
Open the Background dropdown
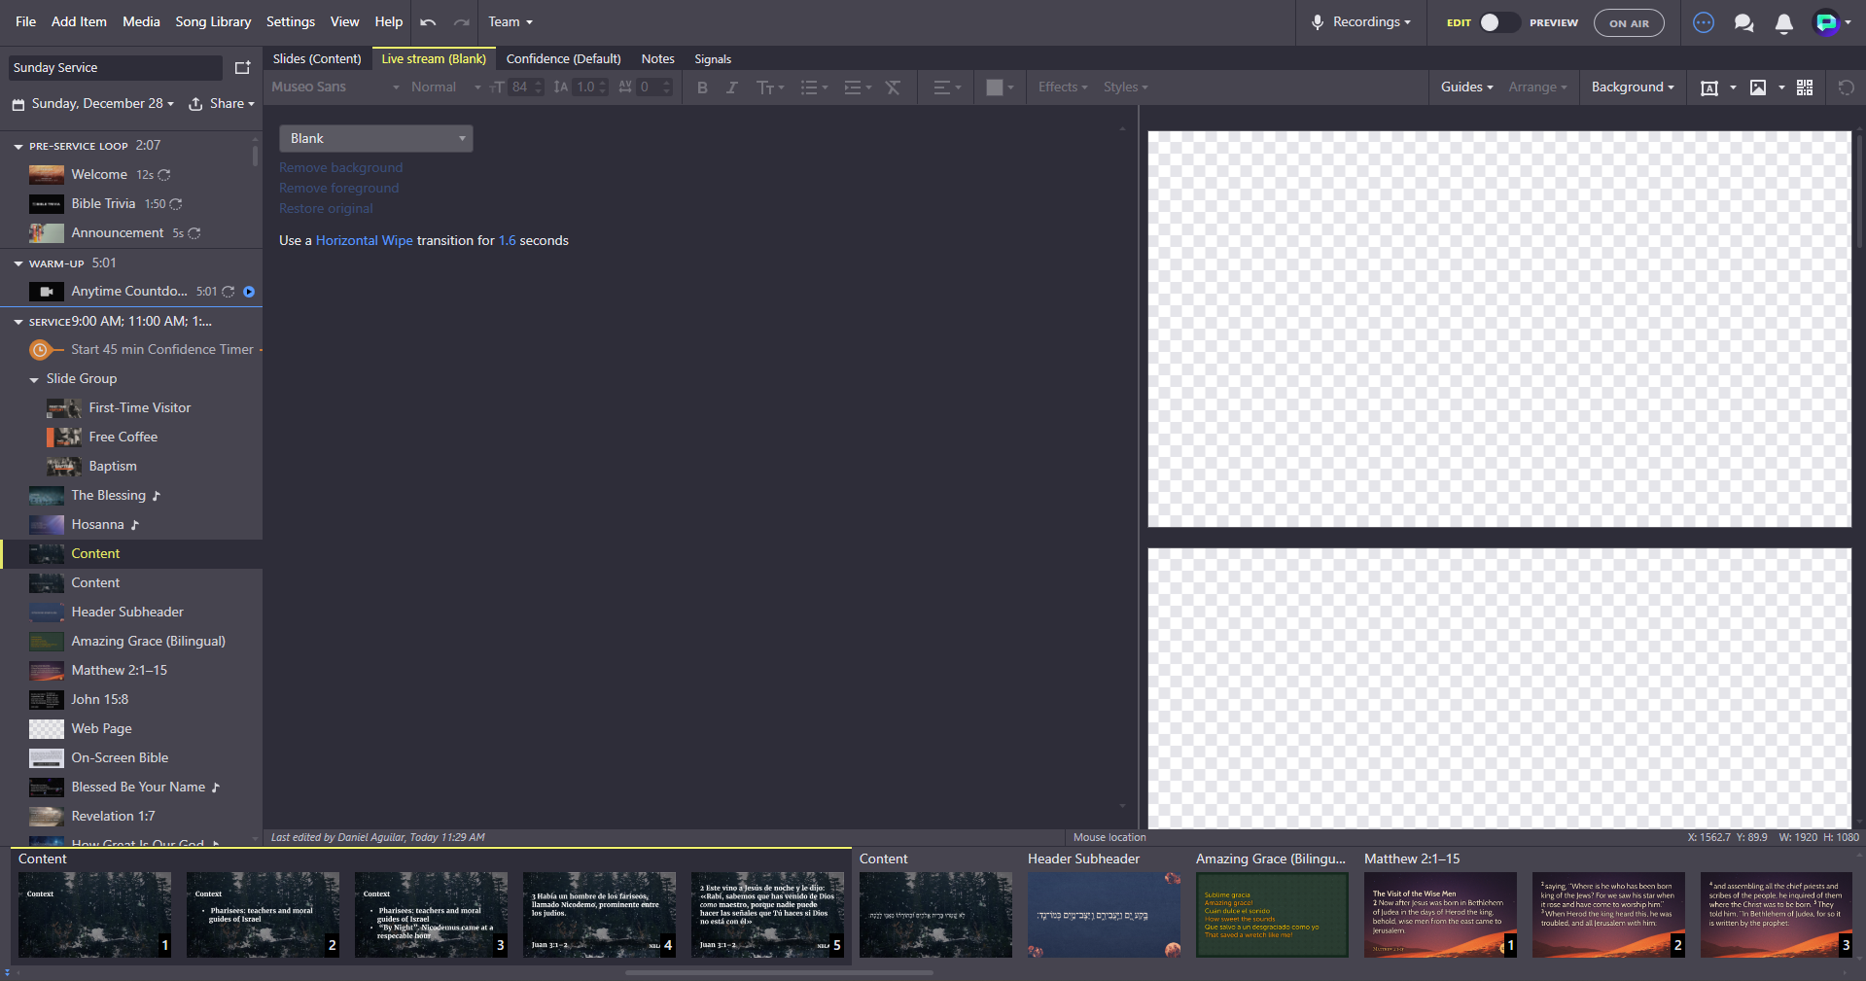[1633, 88]
